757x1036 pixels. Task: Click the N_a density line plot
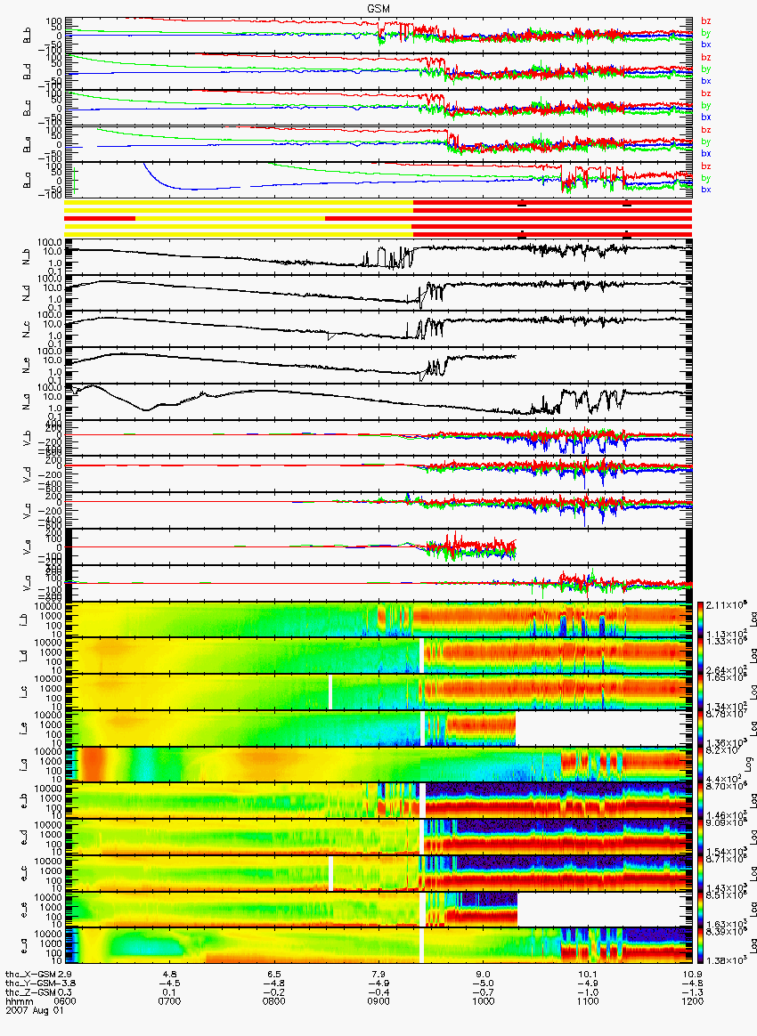pyautogui.click(x=379, y=401)
